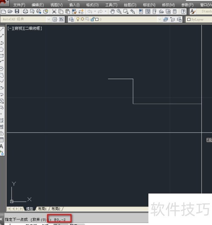Expand the AutoCAD 经典 workspace dropdown
Screen dimensions: 212x225
point(49,19)
